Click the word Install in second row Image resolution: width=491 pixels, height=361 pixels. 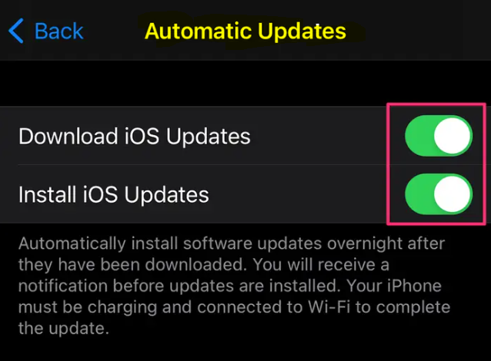click(48, 194)
